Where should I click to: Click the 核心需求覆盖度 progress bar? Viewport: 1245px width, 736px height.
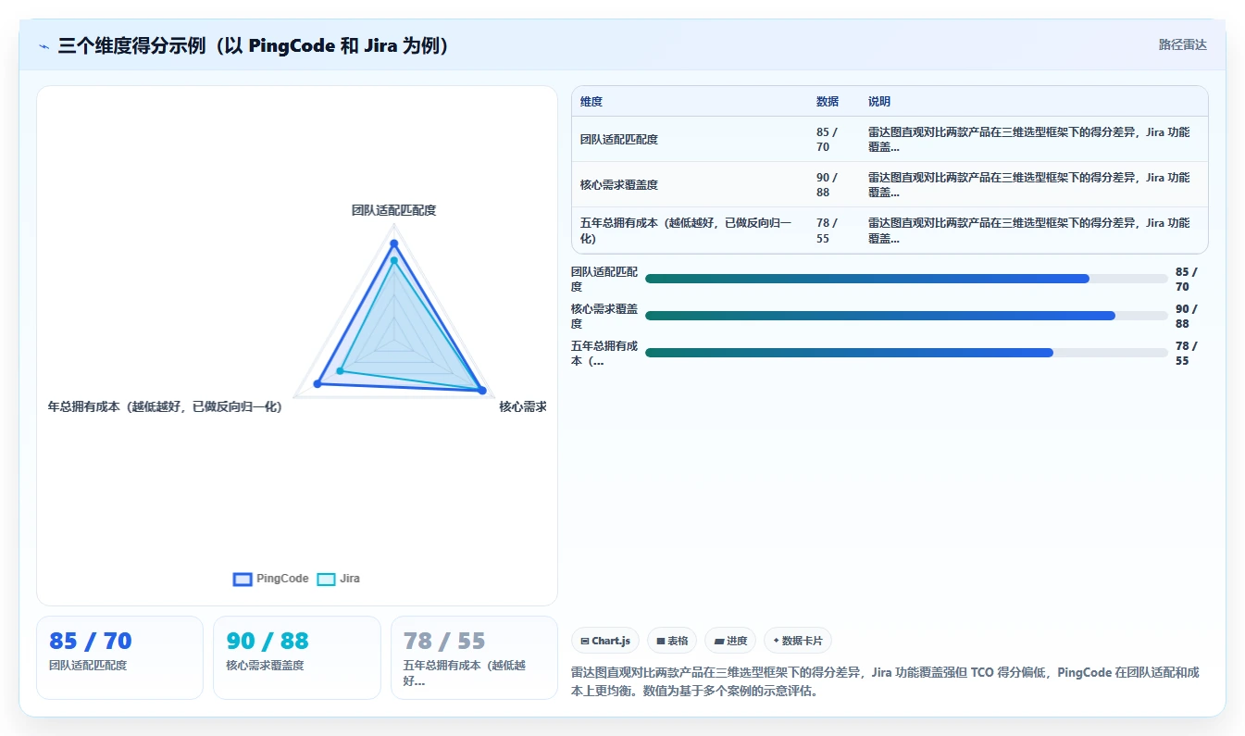[906, 316]
